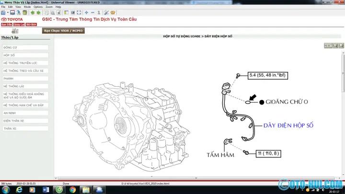Open the media player taskbar icon
Screen dimensions: 345x194
point(33,190)
